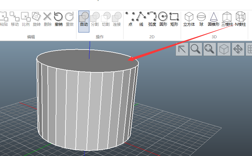252x156 pixels.
Task: Click the magnifier zoom viewport tool
Action: pos(196,49)
